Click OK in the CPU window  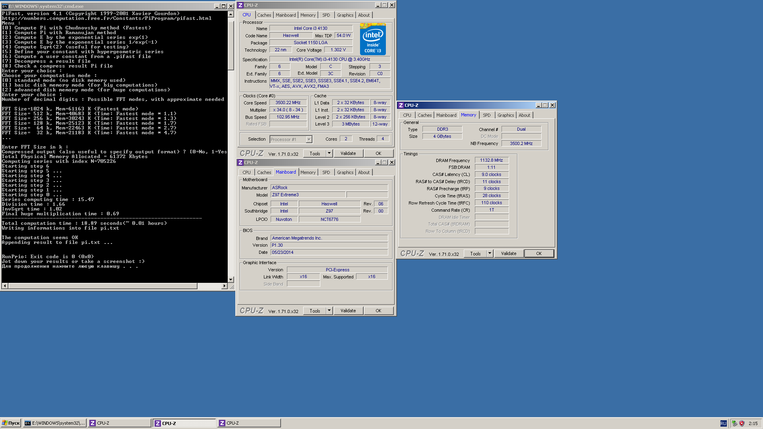[378, 153]
